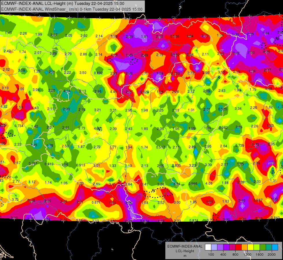Click the wind shear value 3.66
The width and height of the screenshot is (283, 260).
(x=239, y=127)
